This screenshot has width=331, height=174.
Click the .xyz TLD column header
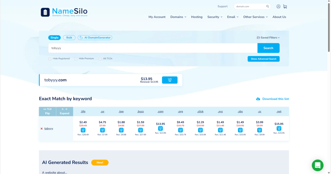pos(220,111)
